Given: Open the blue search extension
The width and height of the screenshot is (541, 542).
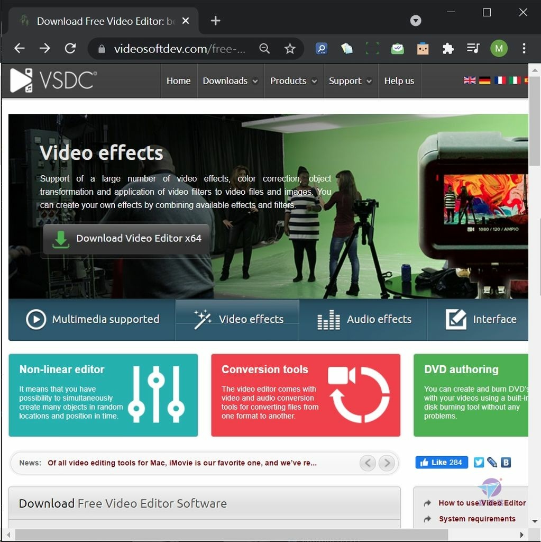Looking at the screenshot, I should (x=322, y=48).
